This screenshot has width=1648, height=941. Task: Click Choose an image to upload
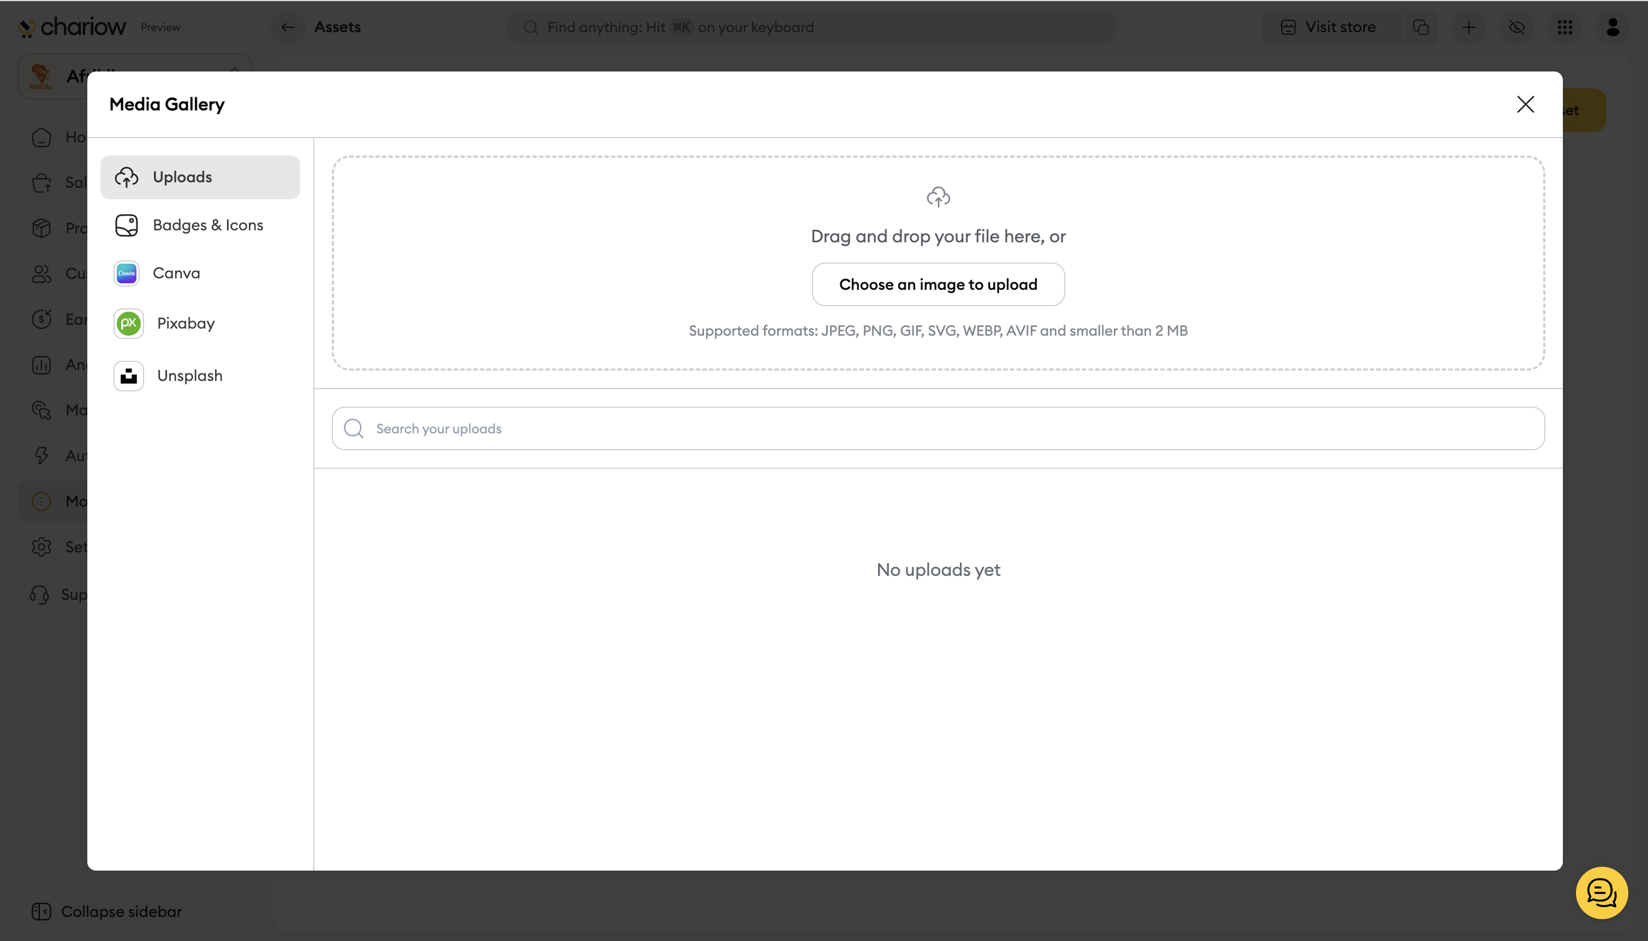[938, 284]
